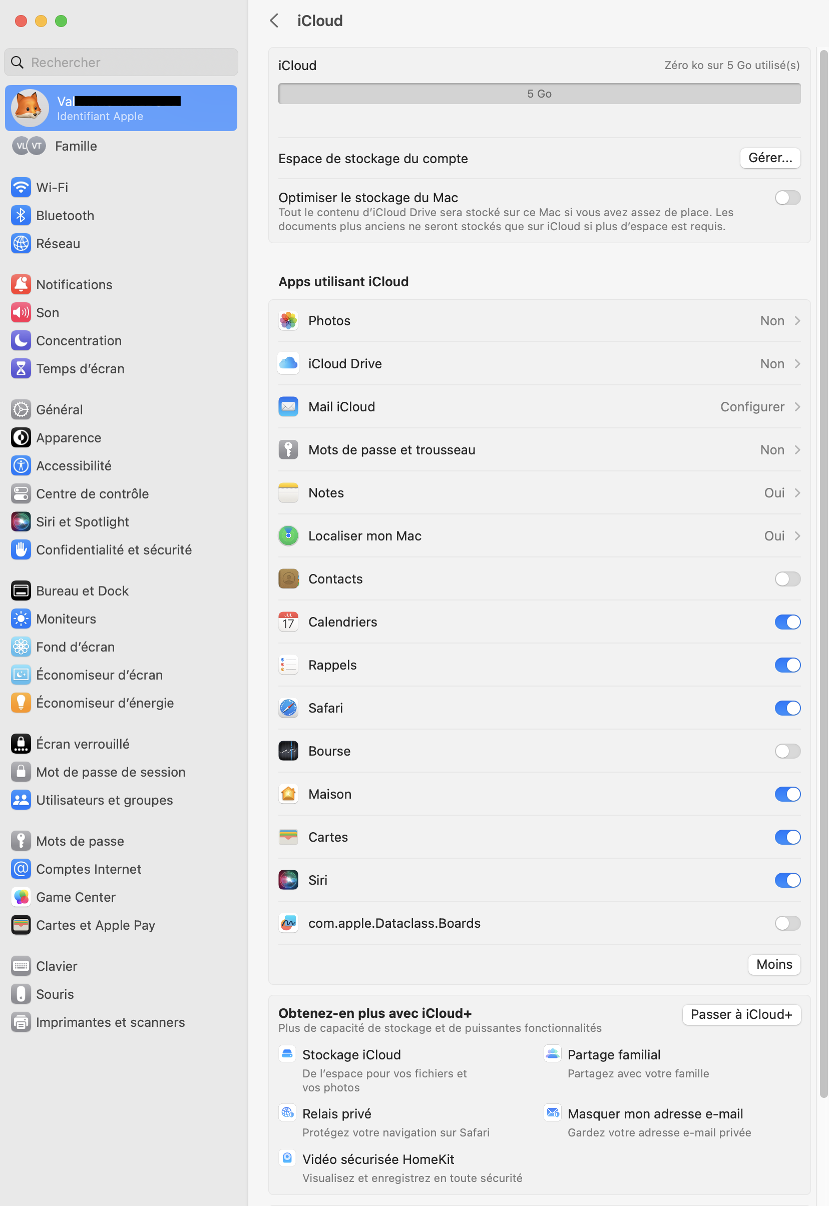
Task: Click Masquer mon adresse e-mail feature
Action: 648,1122
